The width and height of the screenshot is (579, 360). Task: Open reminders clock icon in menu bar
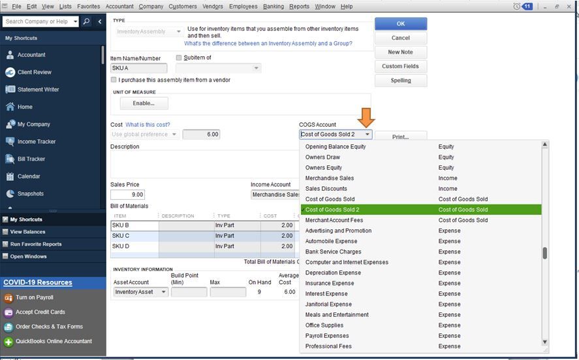pyautogui.click(x=517, y=7)
